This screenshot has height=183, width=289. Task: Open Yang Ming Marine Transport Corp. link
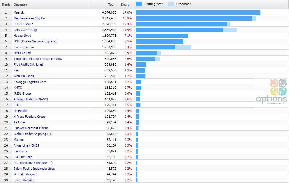[x=38, y=59]
